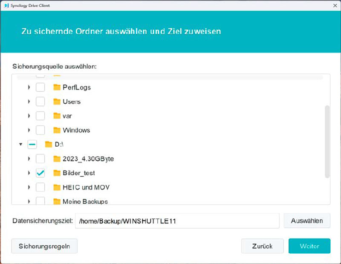This screenshot has width=341, height=264.
Task: Click the Users folder icon
Action: (x=57, y=102)
